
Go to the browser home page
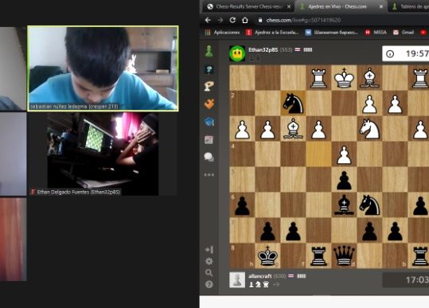coord(245,20)
